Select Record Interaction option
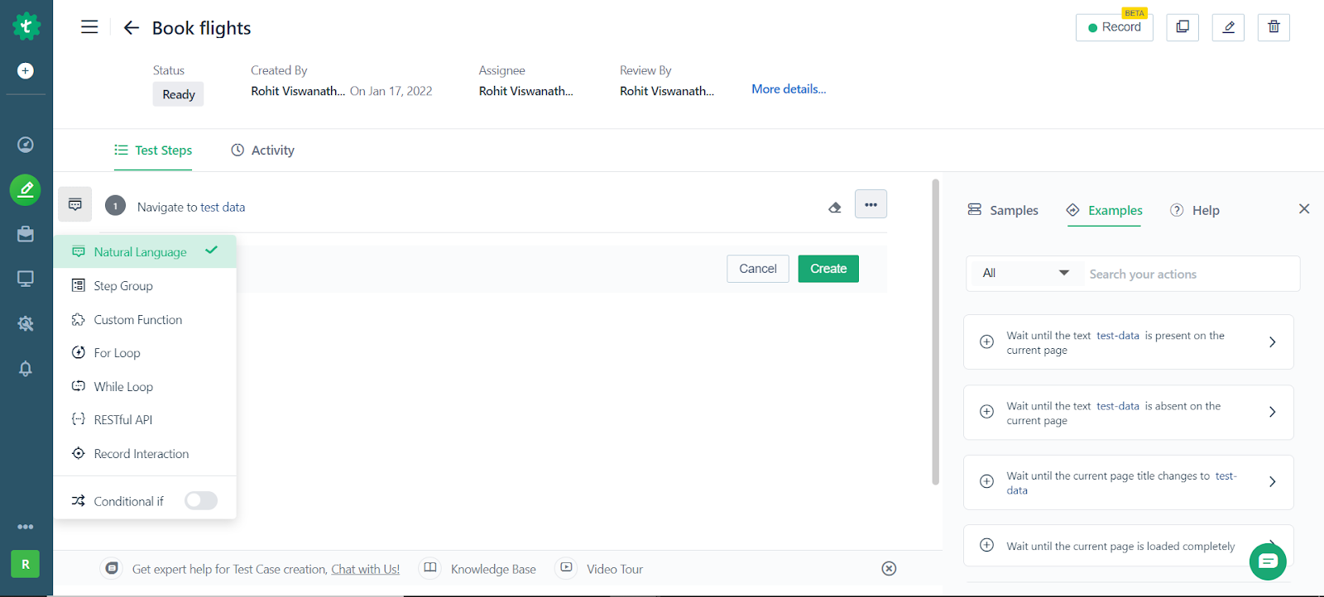The width and height of the screenshot is (1324, 597). point(145,454)
